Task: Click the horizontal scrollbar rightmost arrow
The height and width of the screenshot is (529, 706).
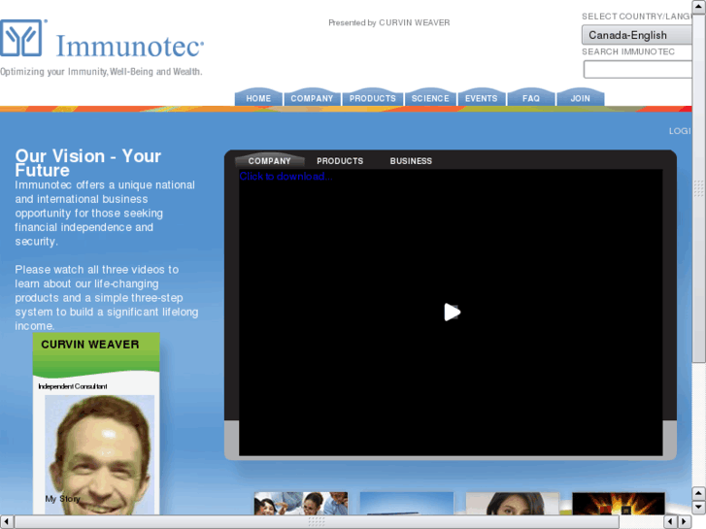Action: tap(685, 521)
